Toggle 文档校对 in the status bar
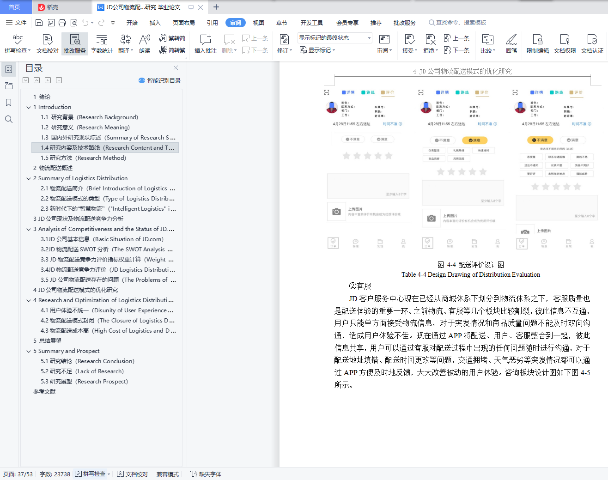The image size is (608, 480). (133, 474)
